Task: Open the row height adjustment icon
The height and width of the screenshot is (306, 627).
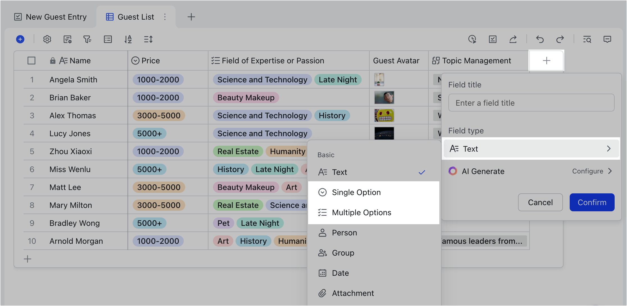Action: pos(148,39)
